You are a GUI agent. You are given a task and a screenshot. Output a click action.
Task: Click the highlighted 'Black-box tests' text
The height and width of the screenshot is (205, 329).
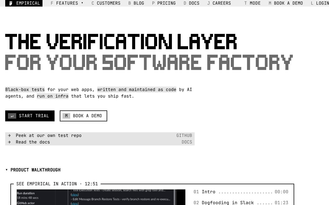coord(25,90)
